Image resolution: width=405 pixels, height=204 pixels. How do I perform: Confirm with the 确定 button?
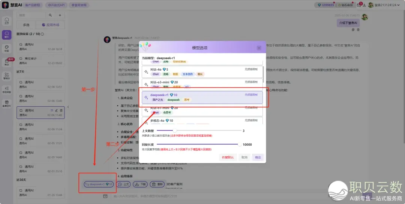(258, 157)
